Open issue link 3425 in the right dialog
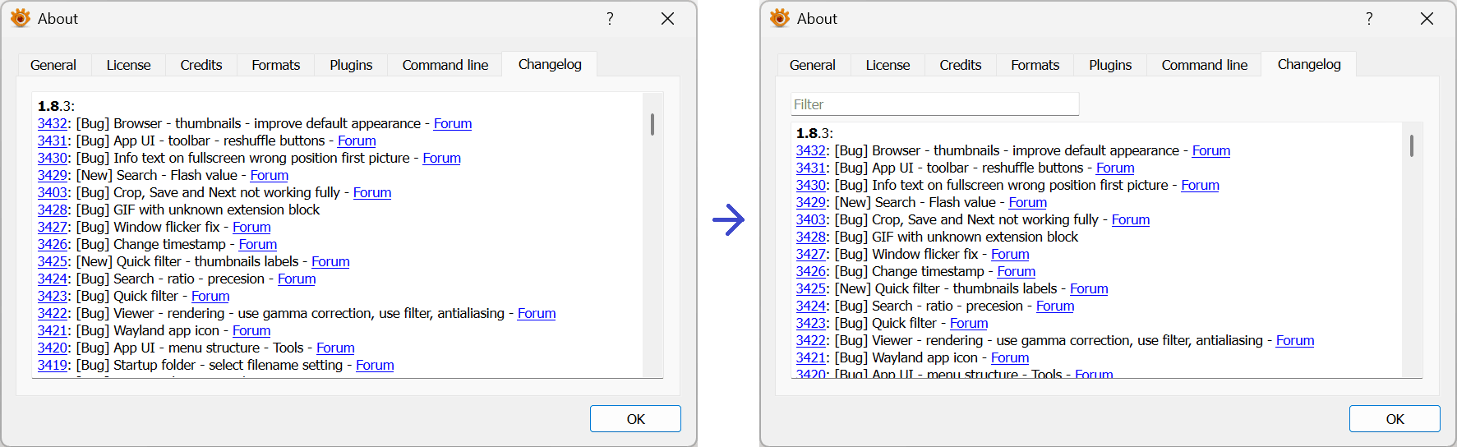Viewport: 1457px width, 447px height. click(811, 288)
